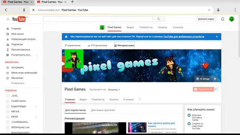Viewport: 240px width, 135px height.
Task: Open a new browser tab with plus
Action: click(x=72, y=2)
